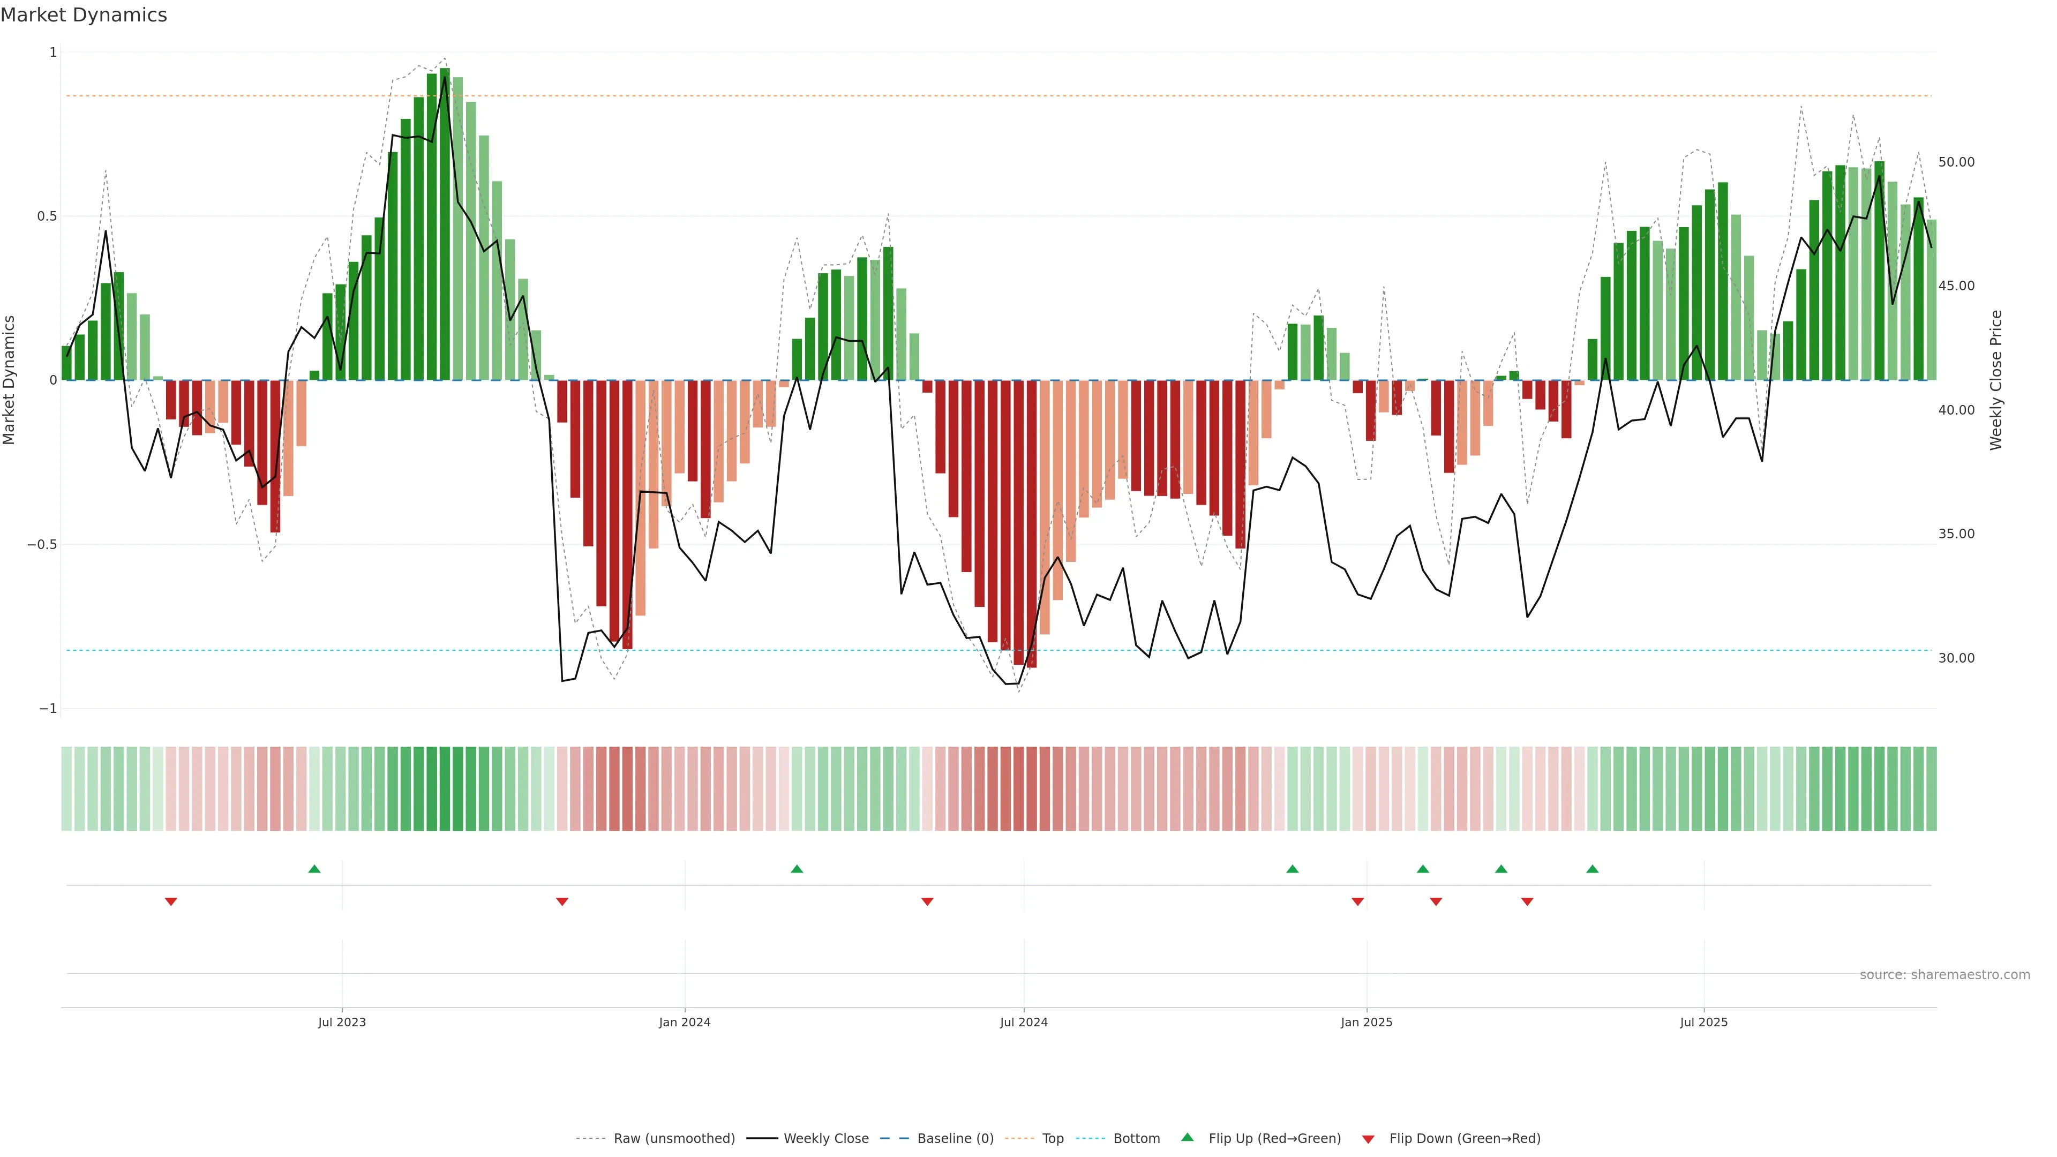Click the darkest green cell in the heatmap strip
Image resolution: width=2057 pixels, height=1157 pixels.
tap(445, 789)
